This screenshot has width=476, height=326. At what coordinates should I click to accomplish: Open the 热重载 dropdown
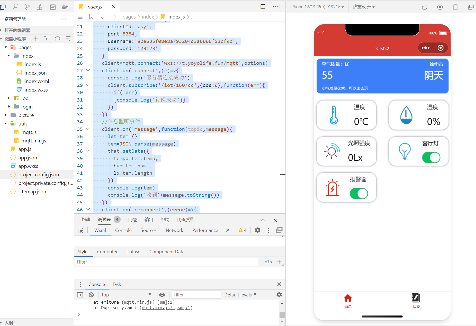(x=364, y=7)
